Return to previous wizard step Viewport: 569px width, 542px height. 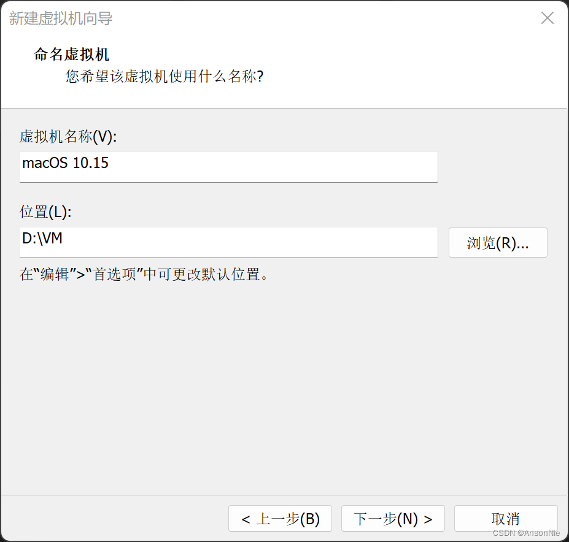coord(279,518)
